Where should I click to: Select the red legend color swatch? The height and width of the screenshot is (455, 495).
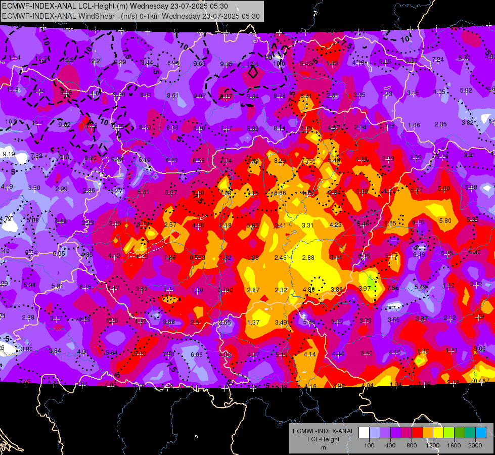[417, 433]
